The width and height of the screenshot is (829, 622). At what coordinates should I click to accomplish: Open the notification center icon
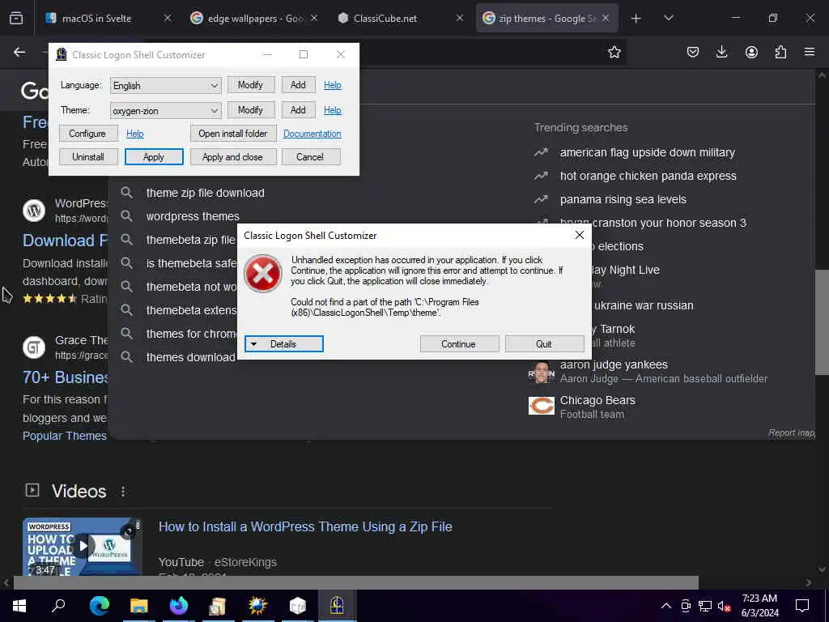coord(802,606)
